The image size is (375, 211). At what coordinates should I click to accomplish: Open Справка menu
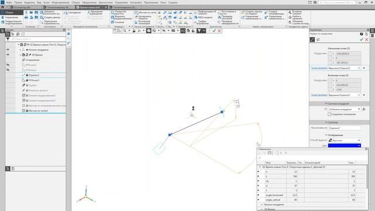(x=173, y=2)
